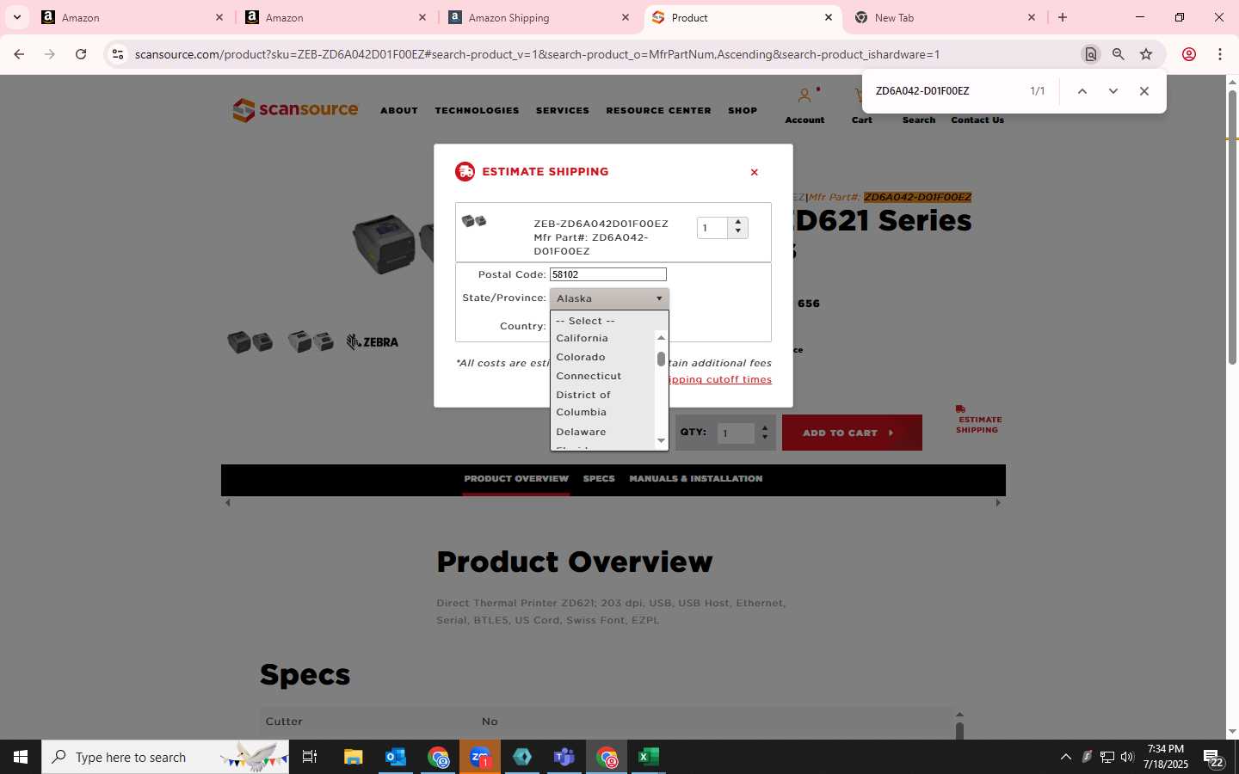Screen dimensions: 1239x774
Task: Reload the current page
Action: (81, 54)
